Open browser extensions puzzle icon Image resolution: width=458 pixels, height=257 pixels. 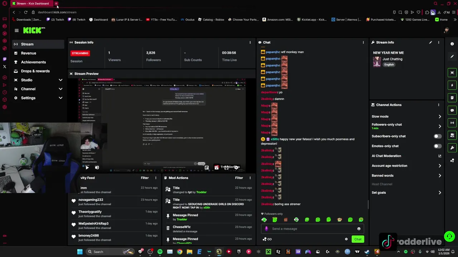point(427,12)
